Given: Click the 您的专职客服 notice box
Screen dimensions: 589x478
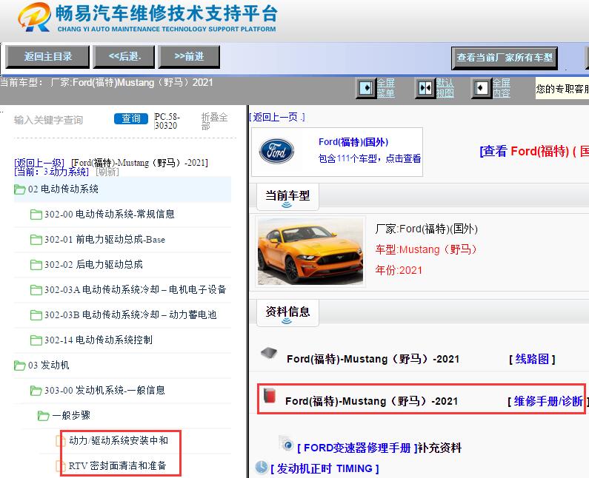Looking at the screenshot, I should [x=562, y=89].
